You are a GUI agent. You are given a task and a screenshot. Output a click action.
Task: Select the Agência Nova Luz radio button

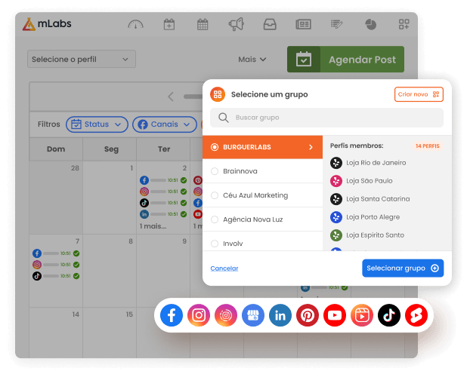[215, 219]
